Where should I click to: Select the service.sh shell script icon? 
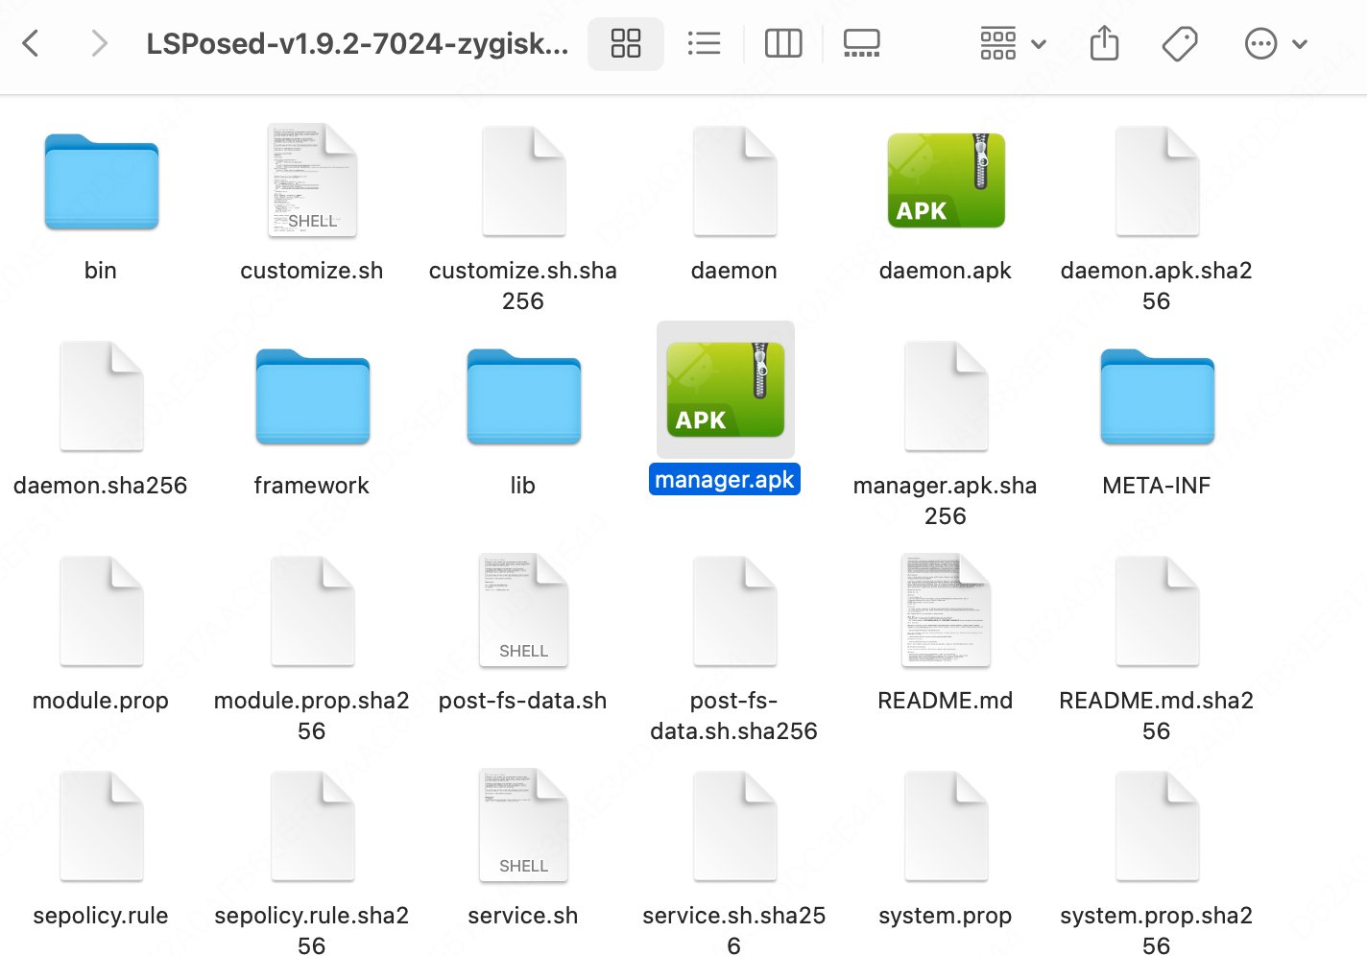523,825
